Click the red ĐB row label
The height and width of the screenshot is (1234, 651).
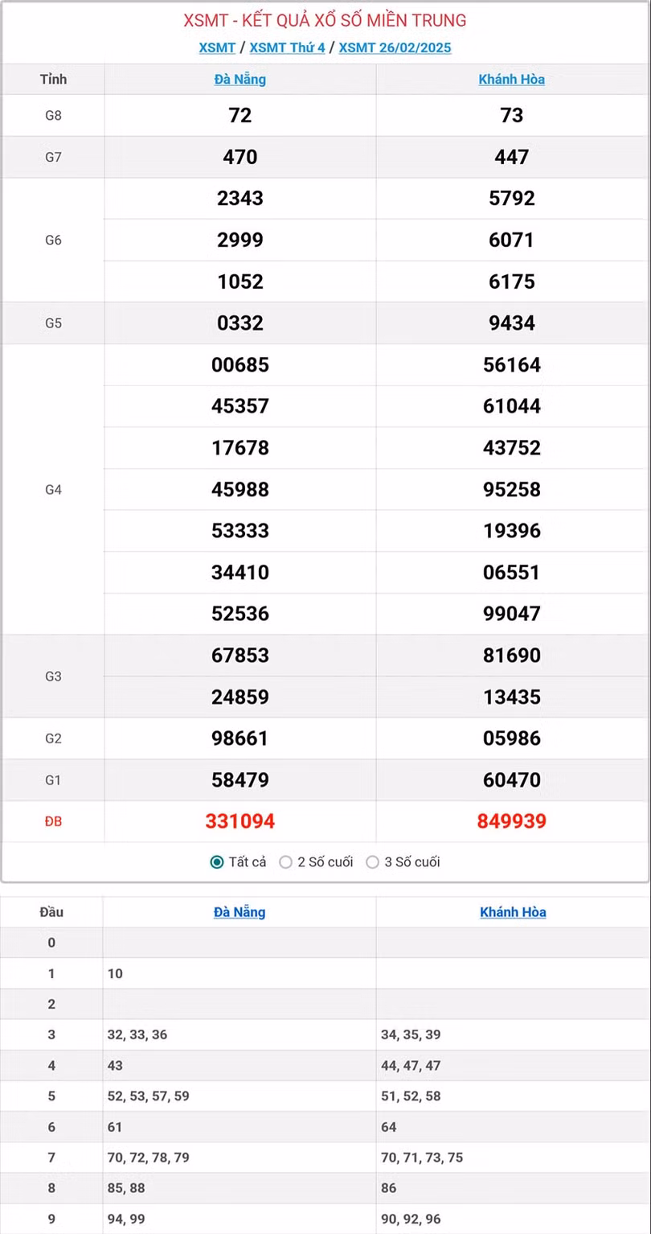tap(53, 821)
